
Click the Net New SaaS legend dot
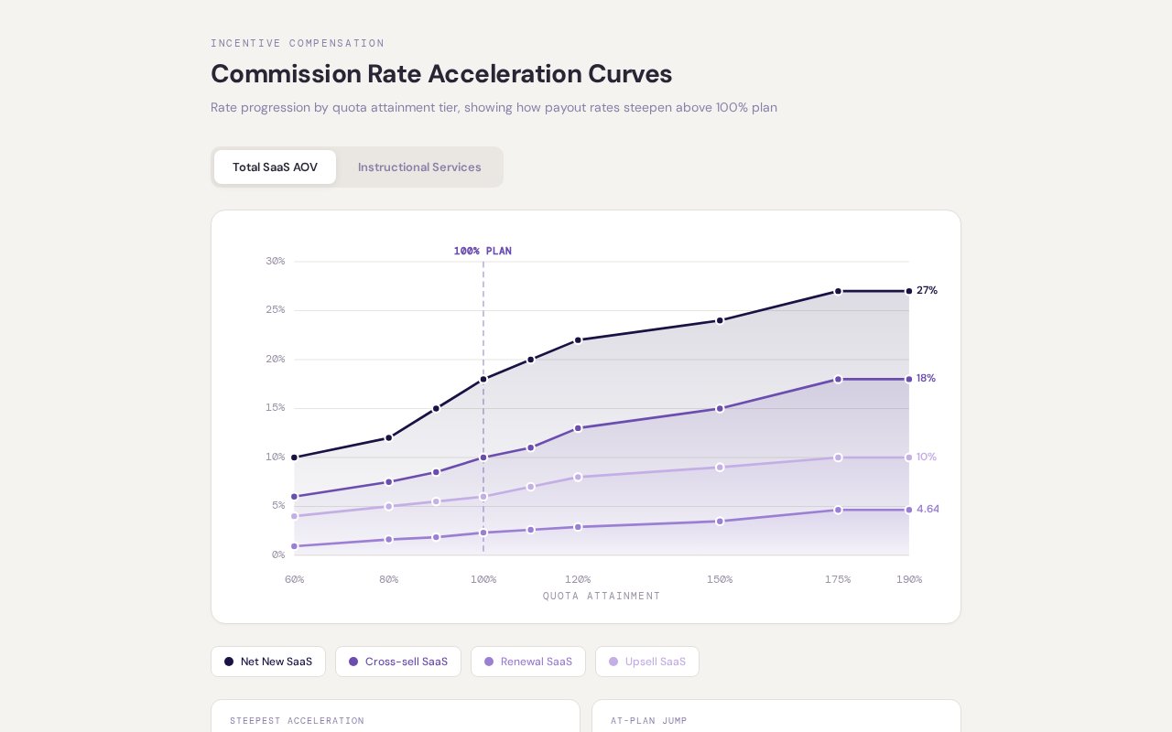click(229, 662)
